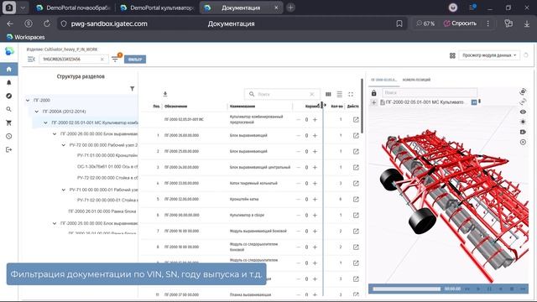The height and width of the screenshot is (302, 537).
Task: Collapse the ПГ-2000 26.00.00.000 tree node
Action: pyautogui.click(x=55, y=134)
